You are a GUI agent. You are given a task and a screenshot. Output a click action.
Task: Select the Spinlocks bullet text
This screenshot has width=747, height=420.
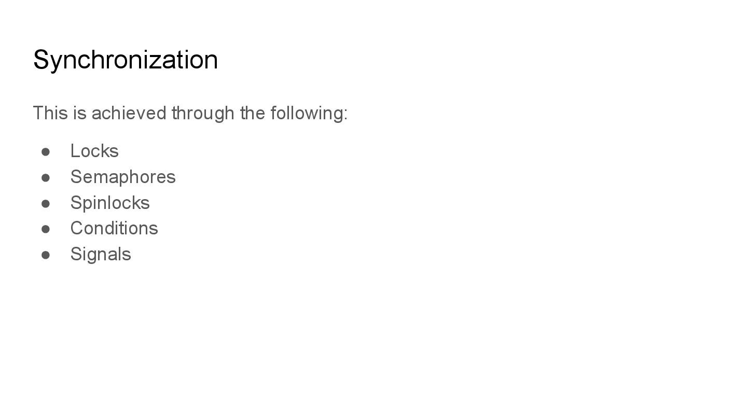(110, 203)
